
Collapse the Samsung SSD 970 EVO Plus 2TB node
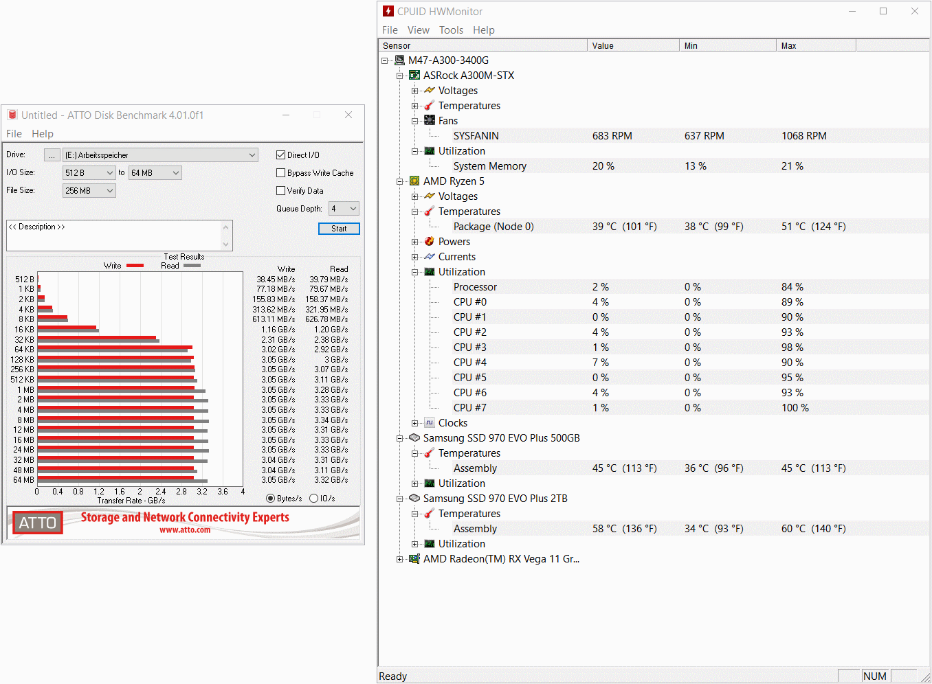tap(400, 499)
